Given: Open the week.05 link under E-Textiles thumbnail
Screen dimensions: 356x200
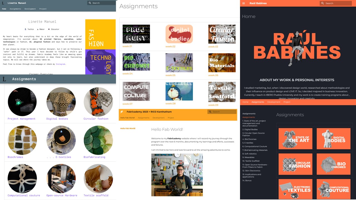Looking at the screenshot, I should 170,75.
